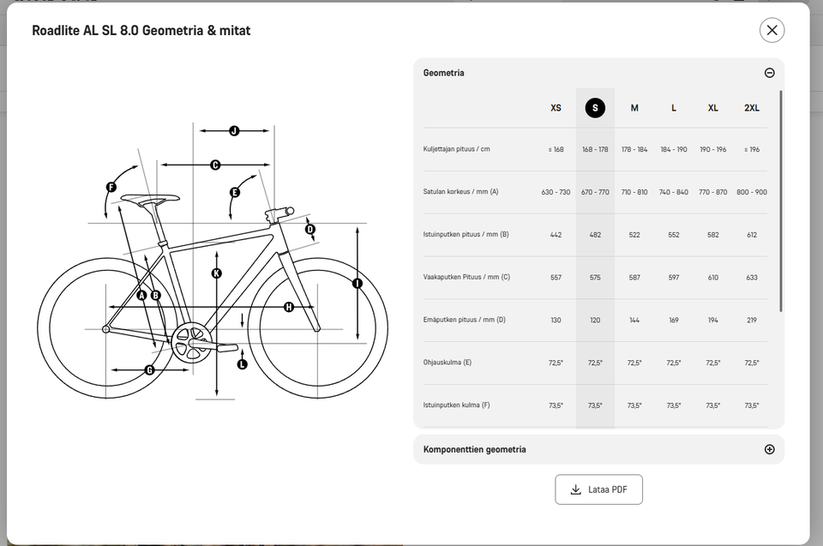This screenshot has height=546, width=823.
Task: Click marker G below the rear wheel
Action: 149,370
